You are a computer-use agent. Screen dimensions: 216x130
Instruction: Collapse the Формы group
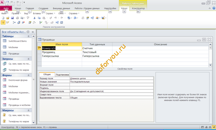28,75
